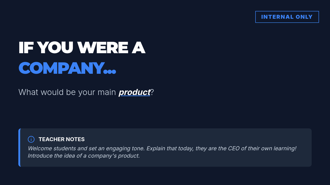Click the TEACHER NOTES heading label
This screenshot has width=330, height=185.
pyautogui.click(x=62, y=139)
